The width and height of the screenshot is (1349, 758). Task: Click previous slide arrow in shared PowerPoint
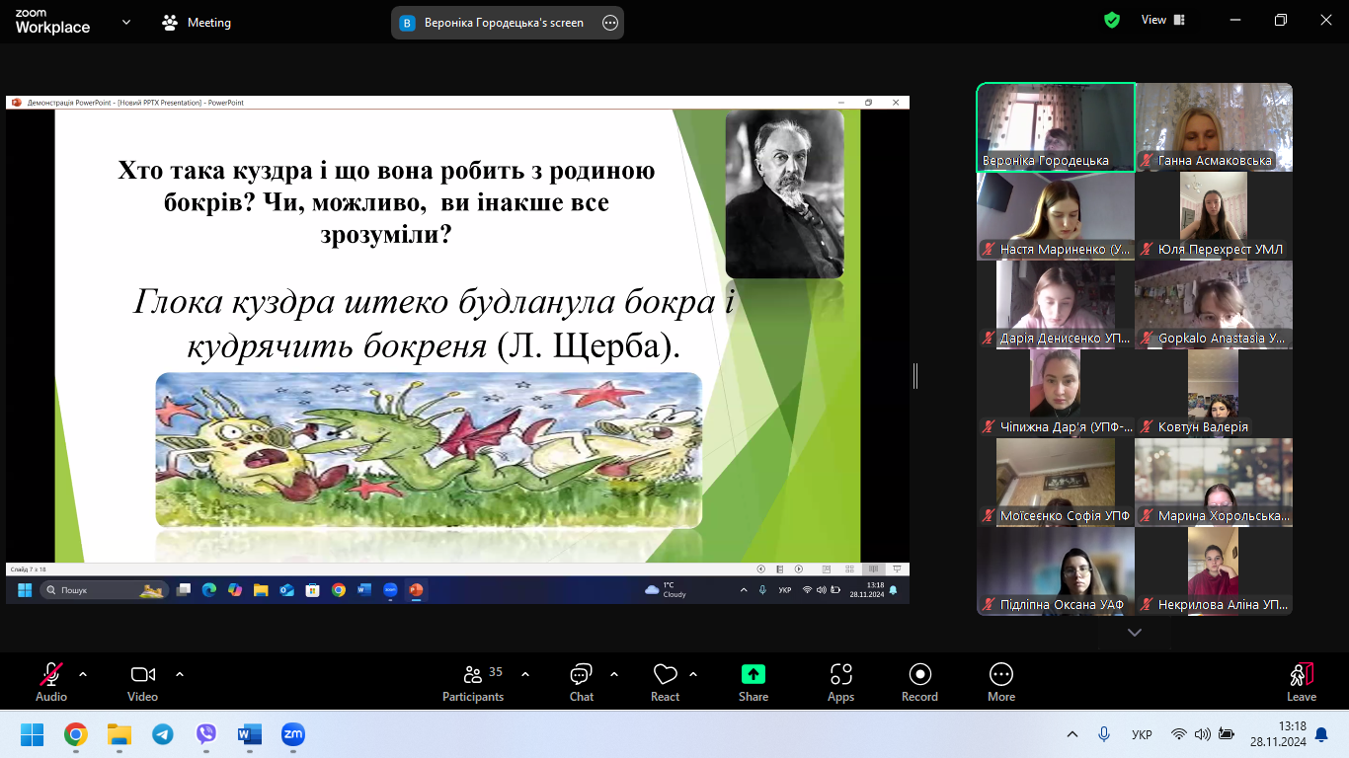point(760,569)
